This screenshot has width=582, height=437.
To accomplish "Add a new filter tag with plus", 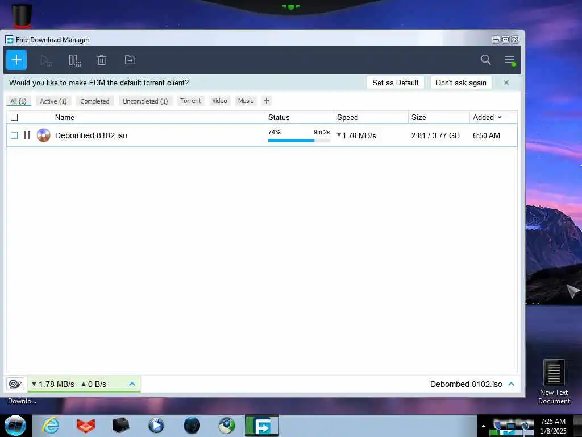I will pyautogui.click(x=267, y=101).
